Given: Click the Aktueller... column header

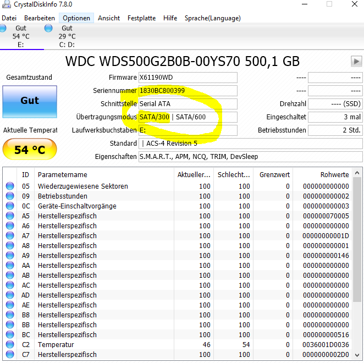Looking at the screenshot, I should [194, 175].
